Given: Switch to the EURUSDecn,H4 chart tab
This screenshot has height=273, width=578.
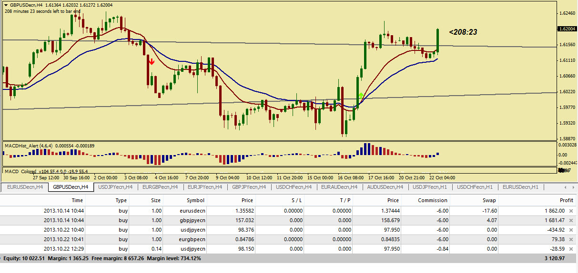Looking at the screenshot, I should [x=25, y=187].
